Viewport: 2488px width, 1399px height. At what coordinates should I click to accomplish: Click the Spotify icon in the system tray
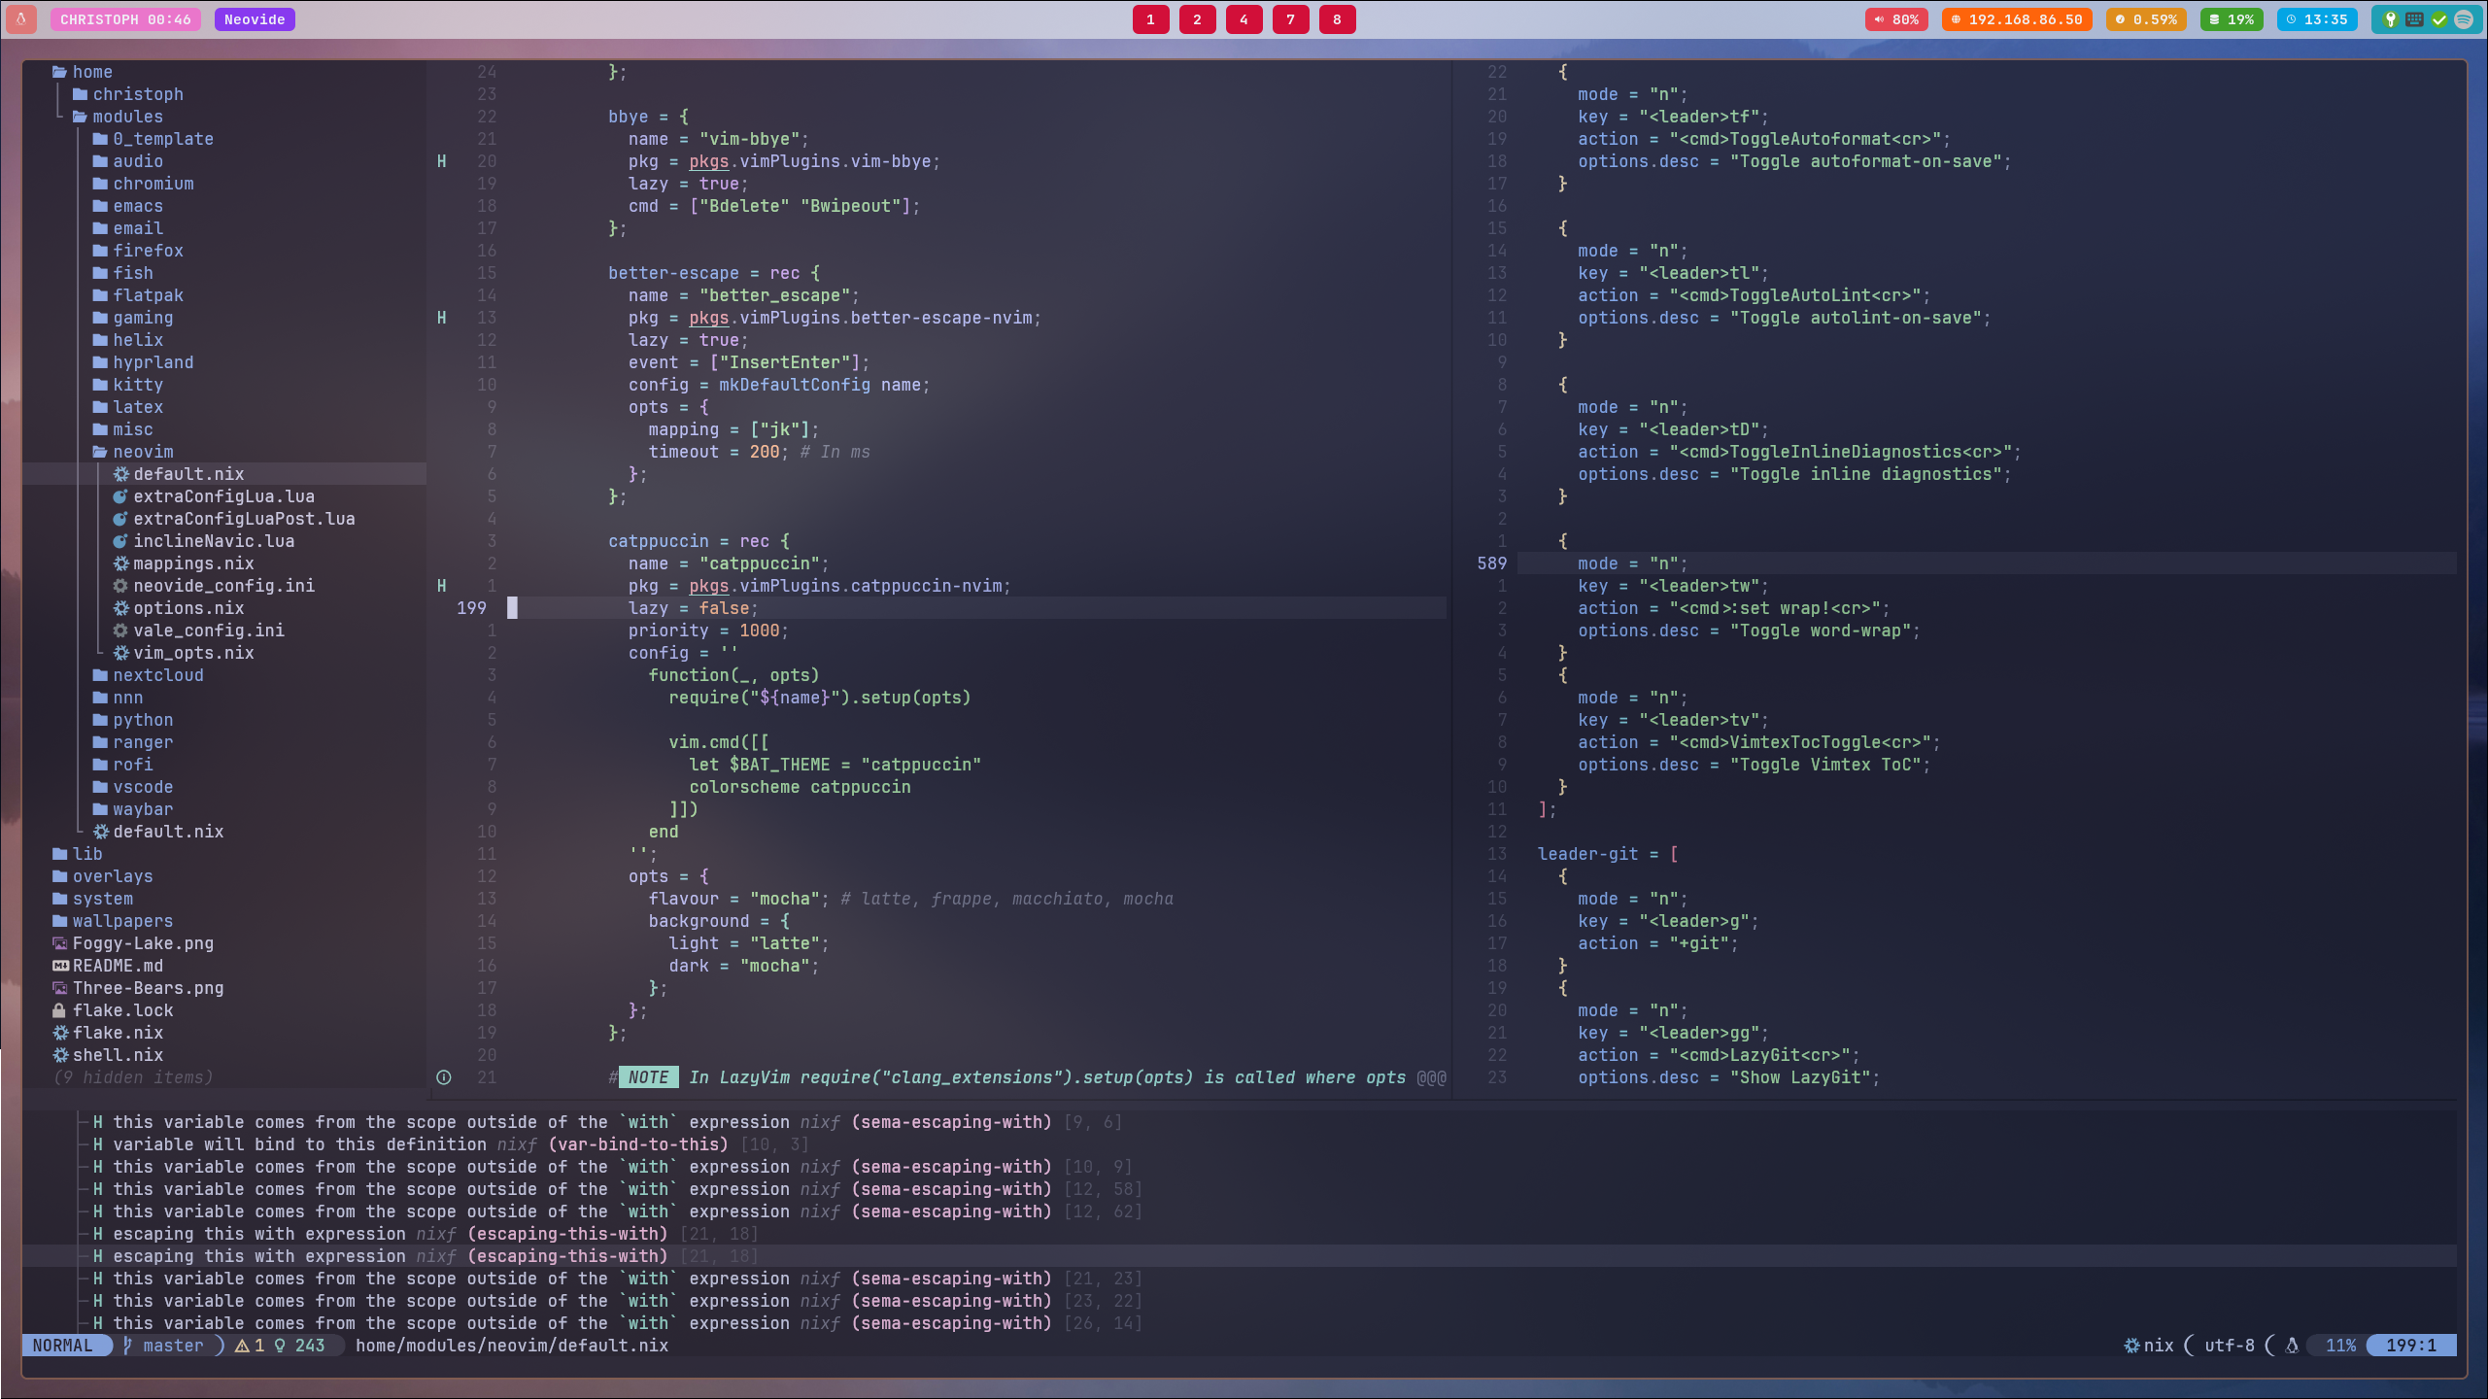[2464, 19]
